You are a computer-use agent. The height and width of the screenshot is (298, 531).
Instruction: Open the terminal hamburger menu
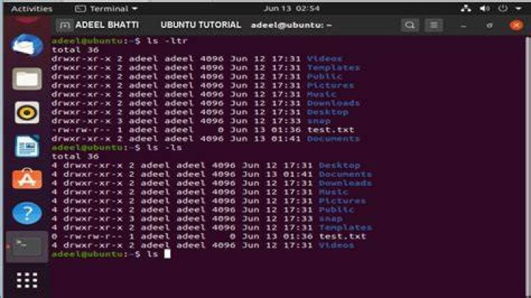434,25
